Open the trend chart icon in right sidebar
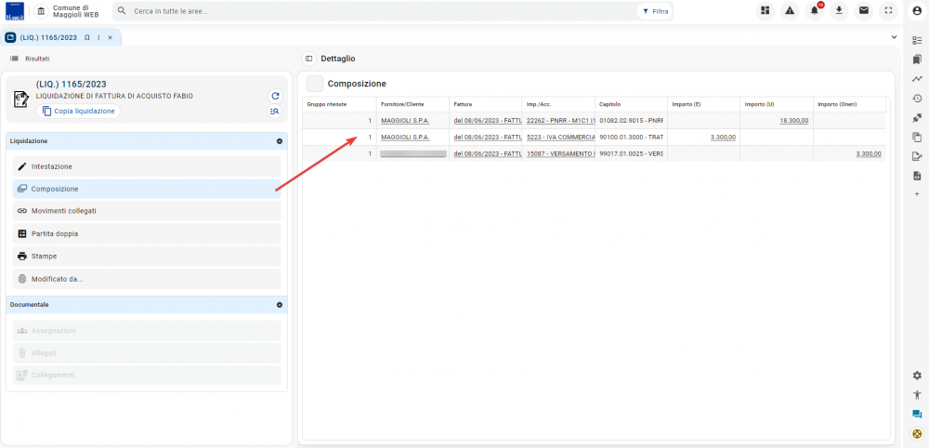This screenshot has height=448, width=929. (917, 79)
